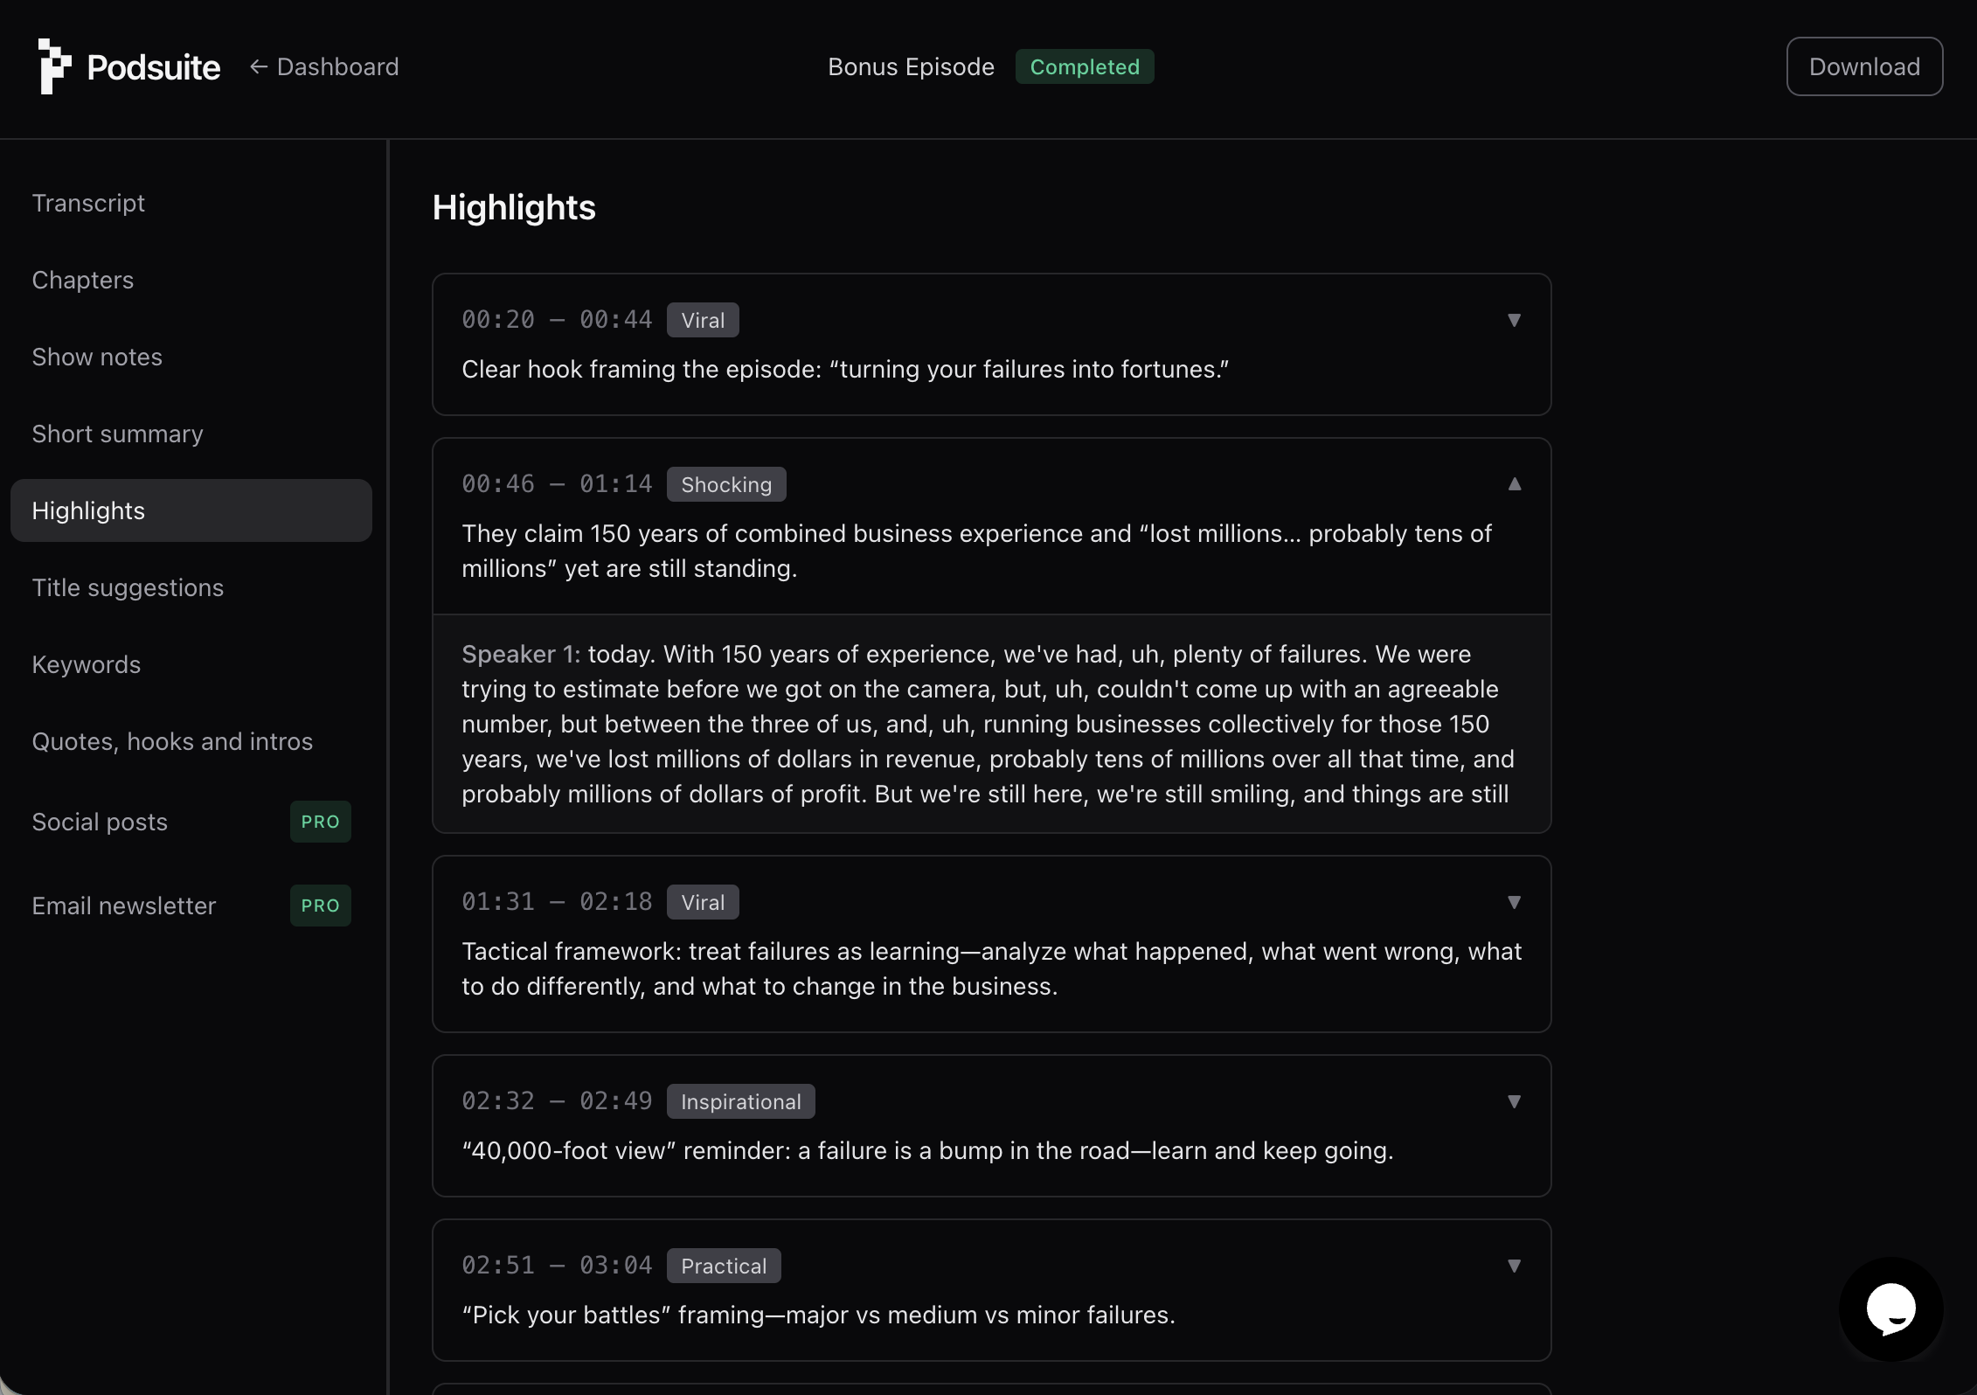
Task: Click the Practical tag
Action: [x=723, y=1265]
